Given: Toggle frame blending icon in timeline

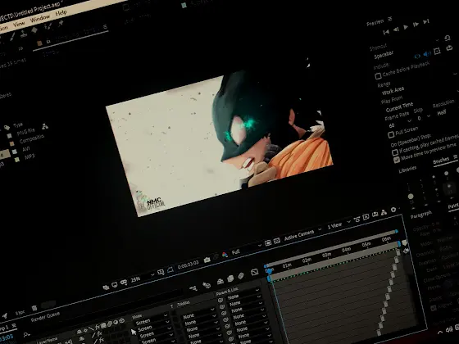Looking at the screenshot, I should (x=230, y=278).
